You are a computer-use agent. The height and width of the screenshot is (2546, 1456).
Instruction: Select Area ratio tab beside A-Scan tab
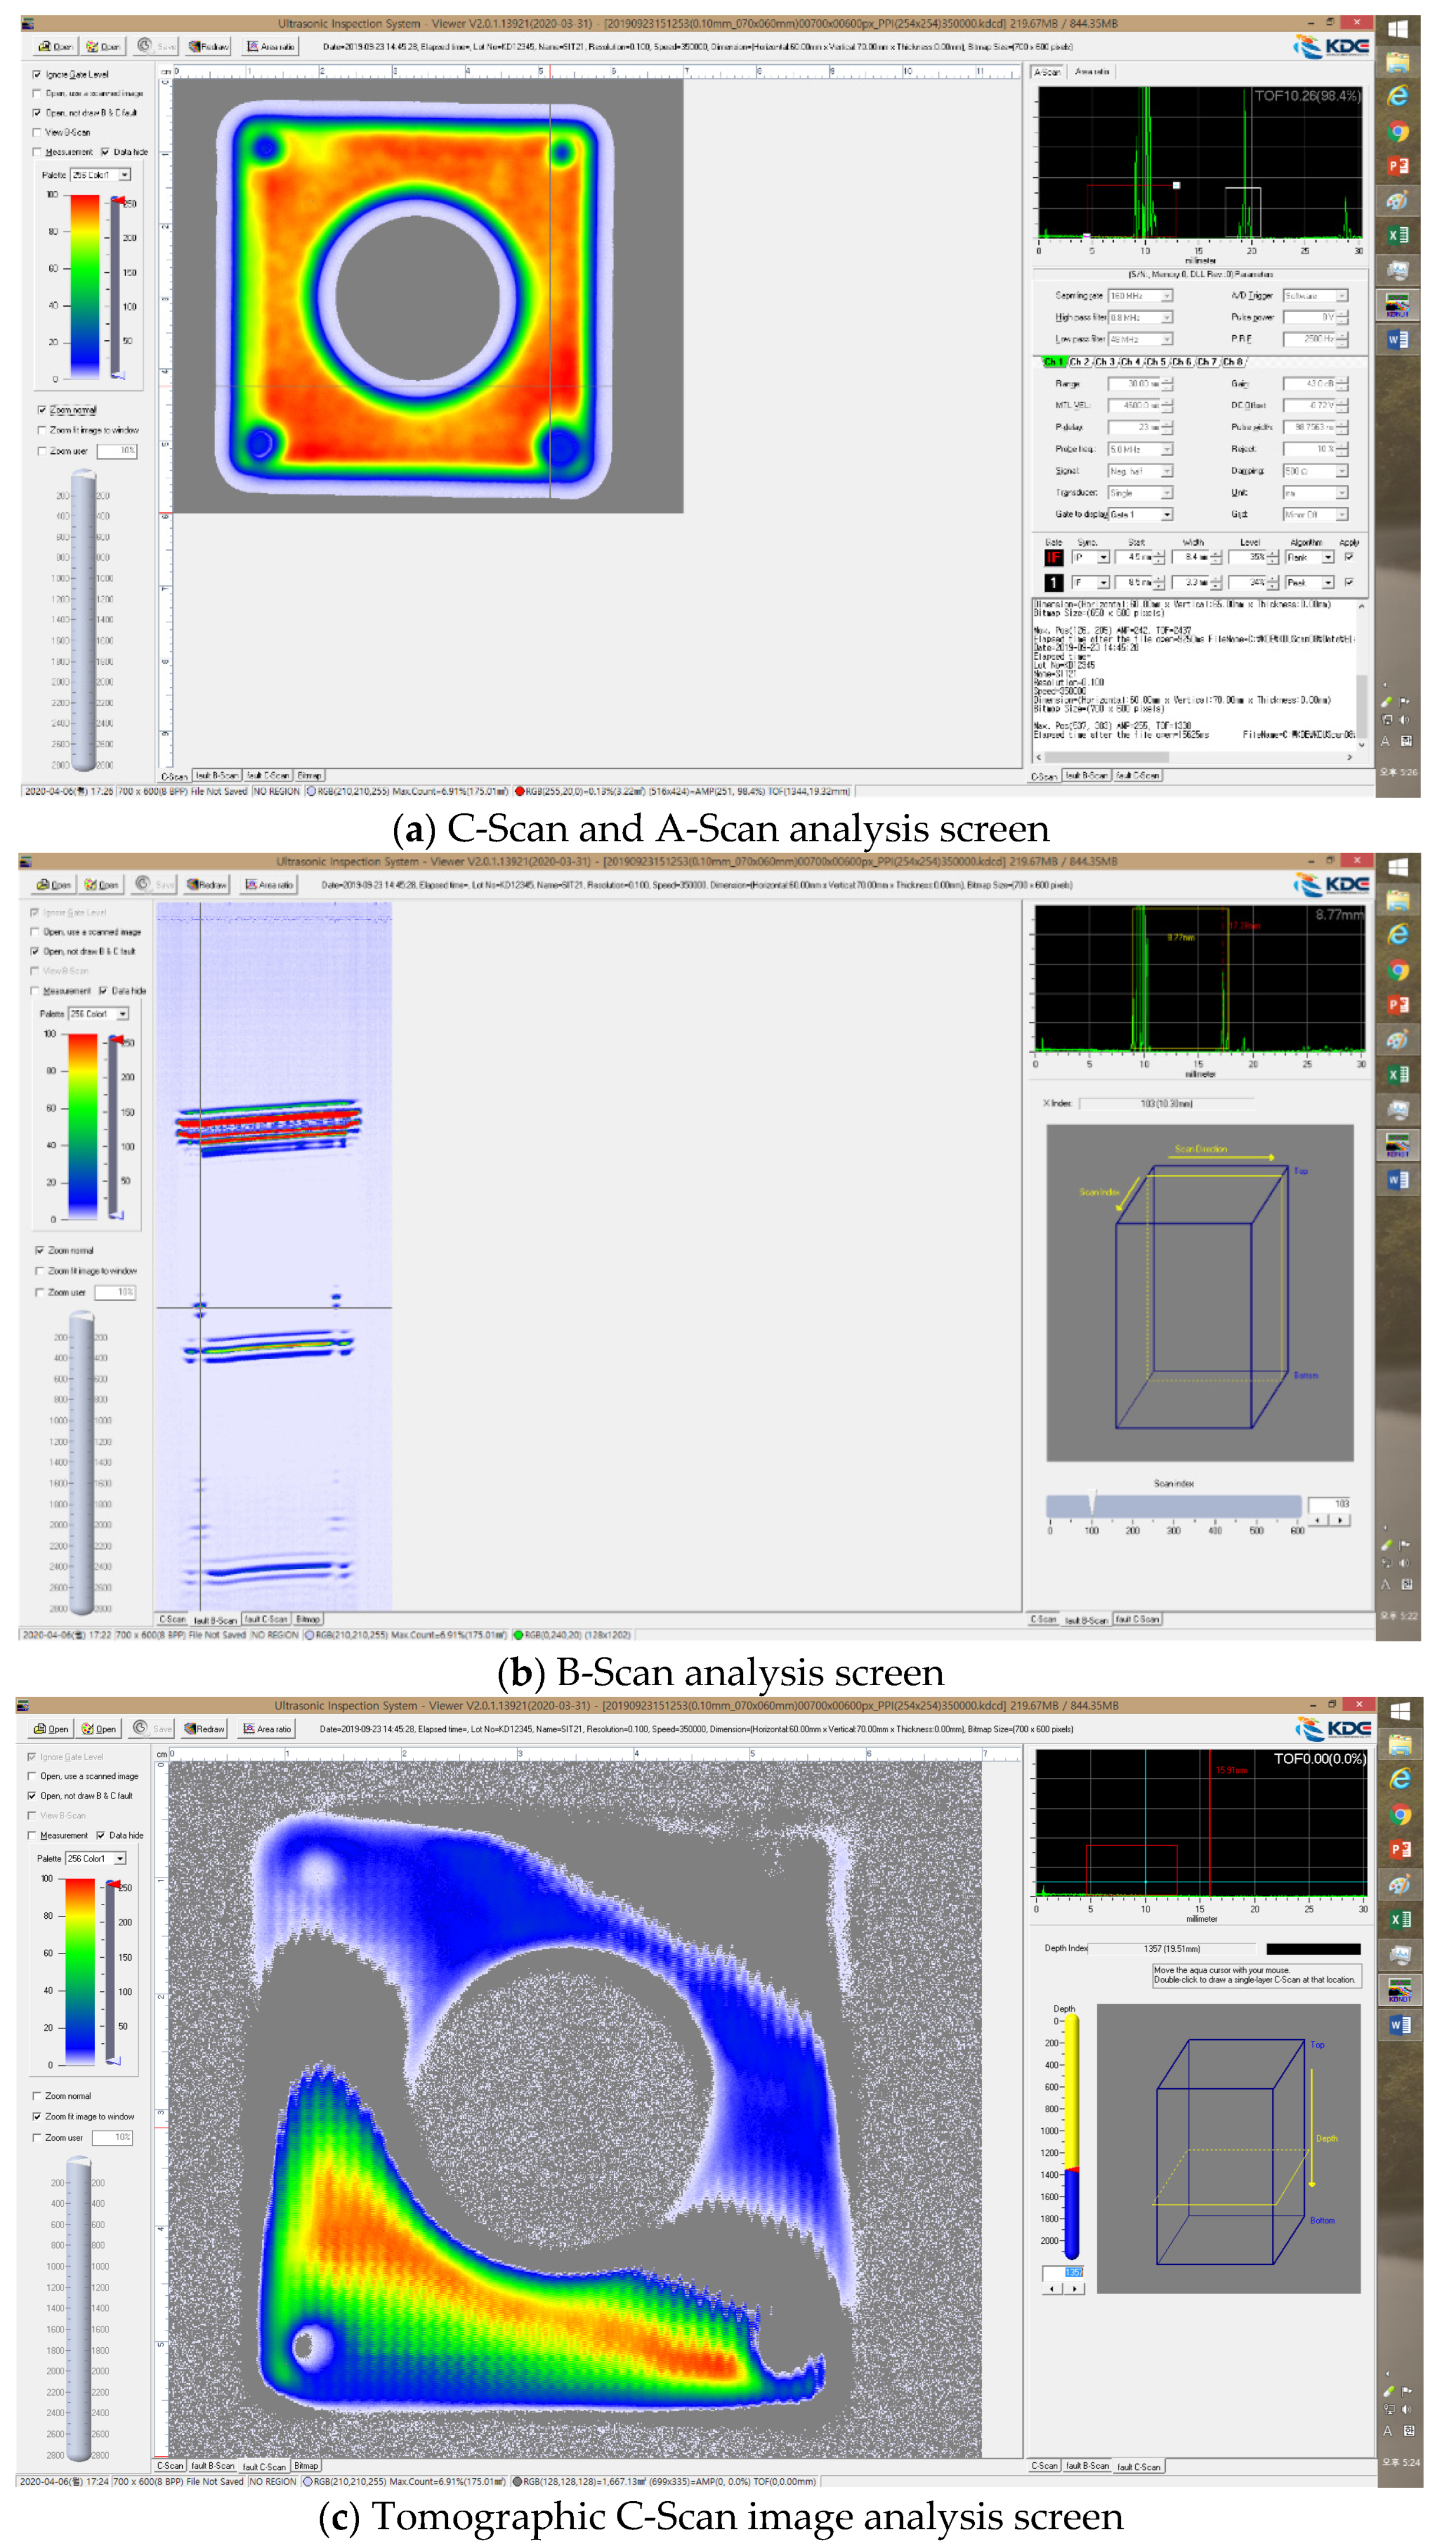[1091, 72]
